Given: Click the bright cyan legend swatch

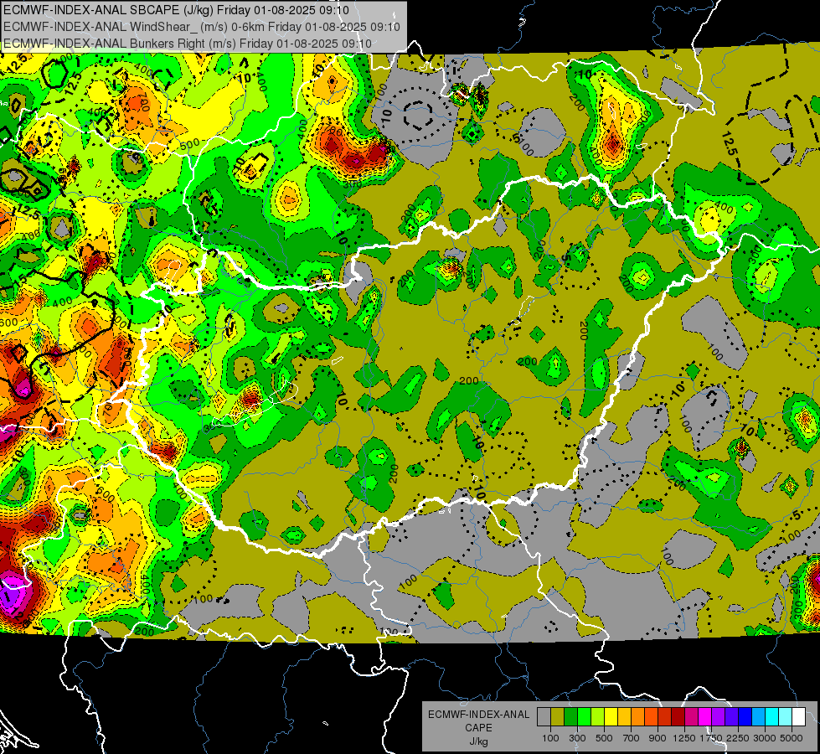Looking at the screenshot, I should (772, 717).
